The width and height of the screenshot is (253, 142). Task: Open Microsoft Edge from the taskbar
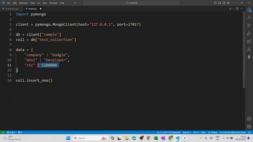[134, 138]
